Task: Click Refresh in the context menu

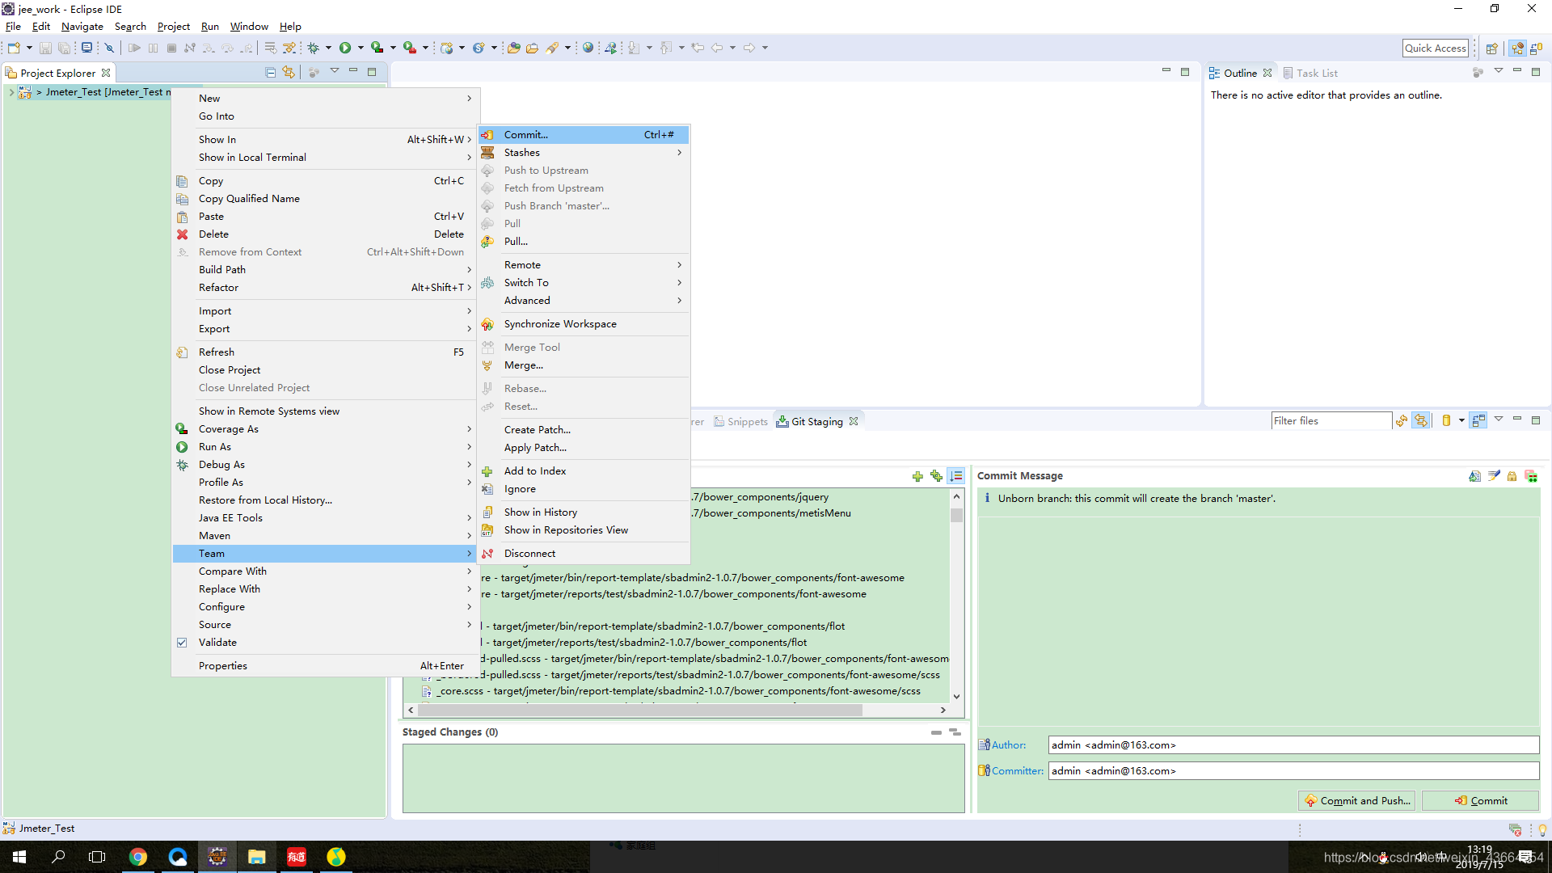Action: (x=323, y=352)
